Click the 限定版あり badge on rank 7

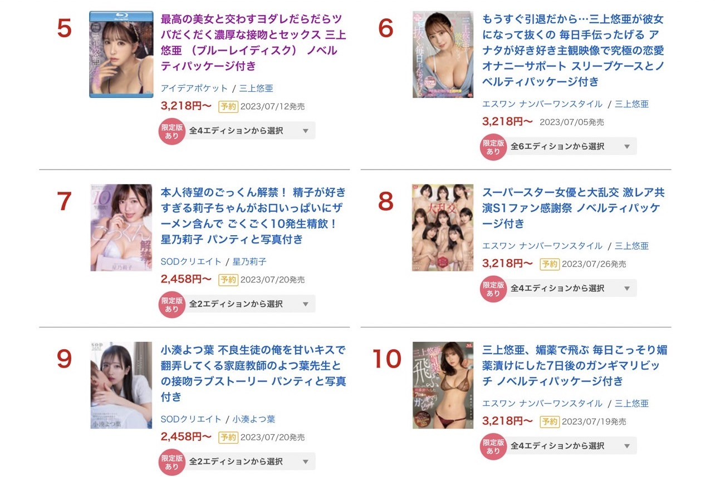pyautogui.click(x=172, y=304)
